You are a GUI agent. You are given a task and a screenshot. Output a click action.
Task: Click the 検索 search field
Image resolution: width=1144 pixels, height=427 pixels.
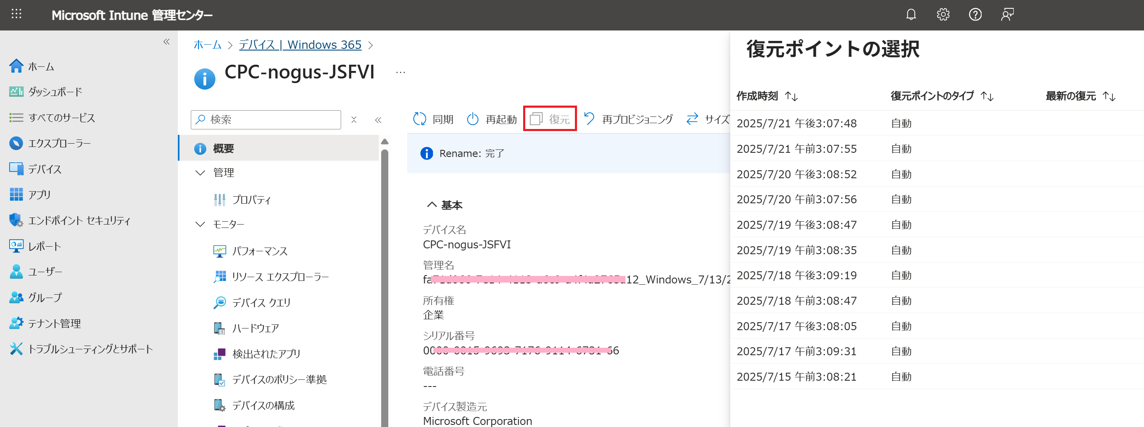(x=266, y=120)
